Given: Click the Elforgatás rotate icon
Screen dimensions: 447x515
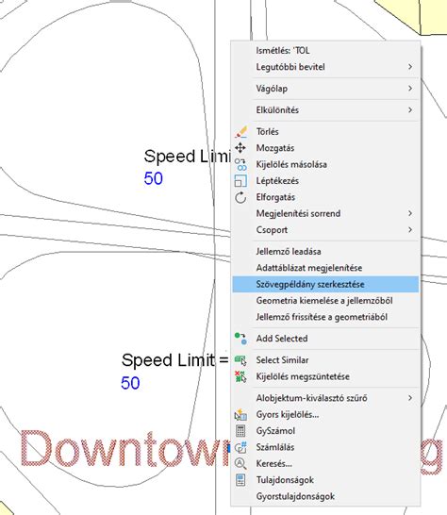Looking at the screenshot, I should pyautogui.click(x=240, y=197).
